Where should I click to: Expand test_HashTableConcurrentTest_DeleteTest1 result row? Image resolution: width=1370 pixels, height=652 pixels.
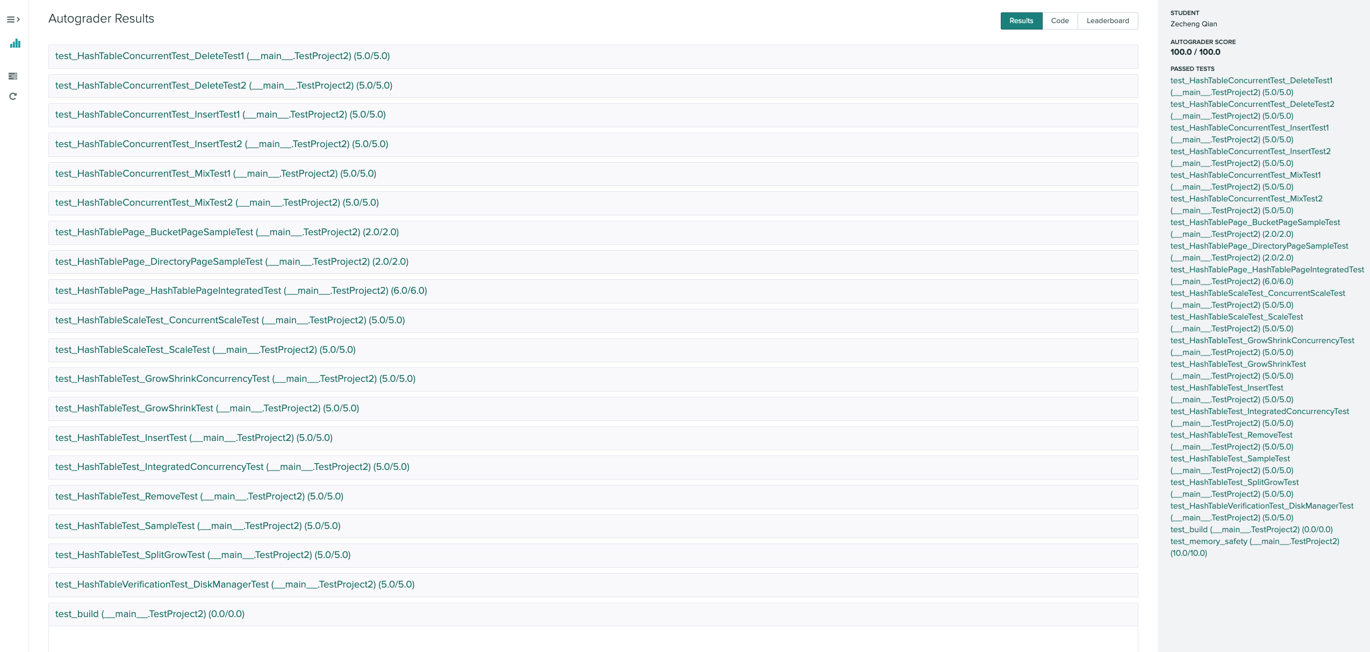click(x=222, y=56)
